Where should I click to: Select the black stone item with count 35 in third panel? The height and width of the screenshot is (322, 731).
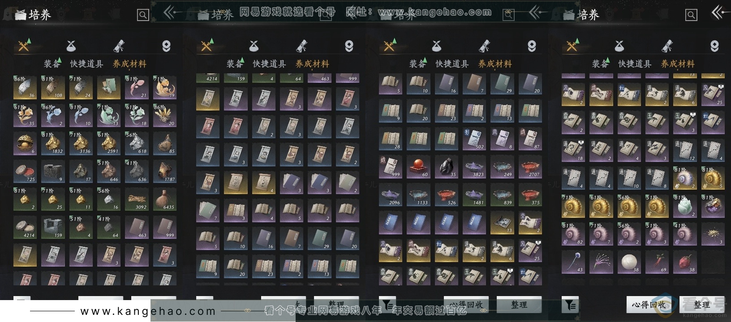446,166
